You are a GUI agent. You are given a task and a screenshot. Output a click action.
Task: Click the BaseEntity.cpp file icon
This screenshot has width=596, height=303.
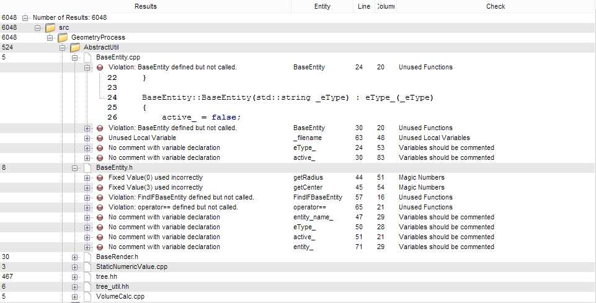point(87,58)
